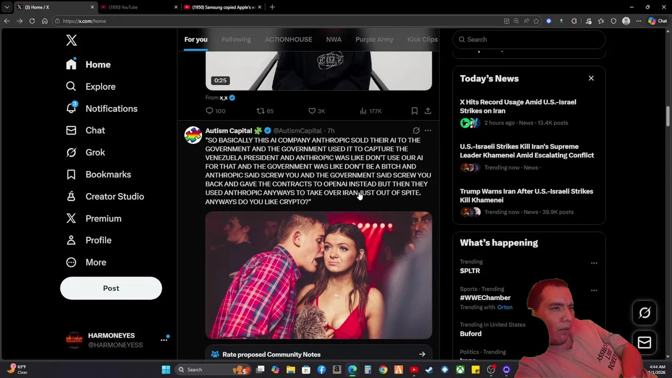
Task: Click the page vertical scrollbar
Action: coord(668,115)
